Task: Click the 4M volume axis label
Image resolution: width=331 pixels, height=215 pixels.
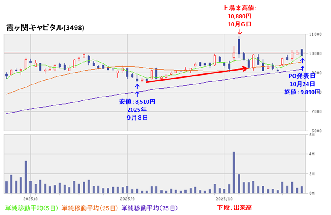Action: (312, 155)
